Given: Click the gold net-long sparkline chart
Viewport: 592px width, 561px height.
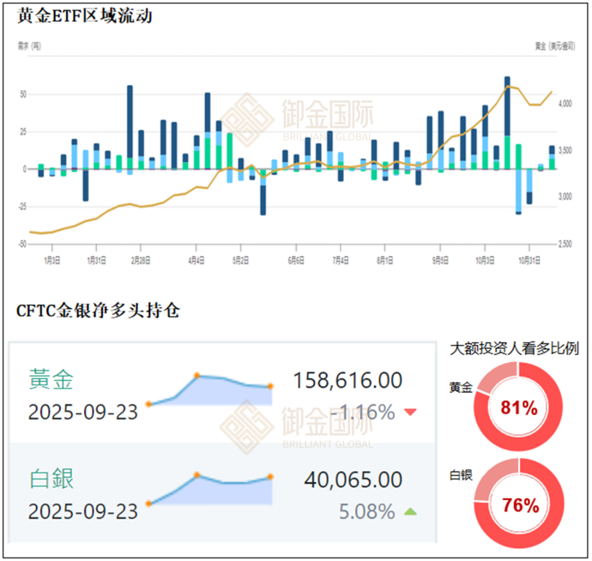Looking at the screenshot, I should [209, 390].
